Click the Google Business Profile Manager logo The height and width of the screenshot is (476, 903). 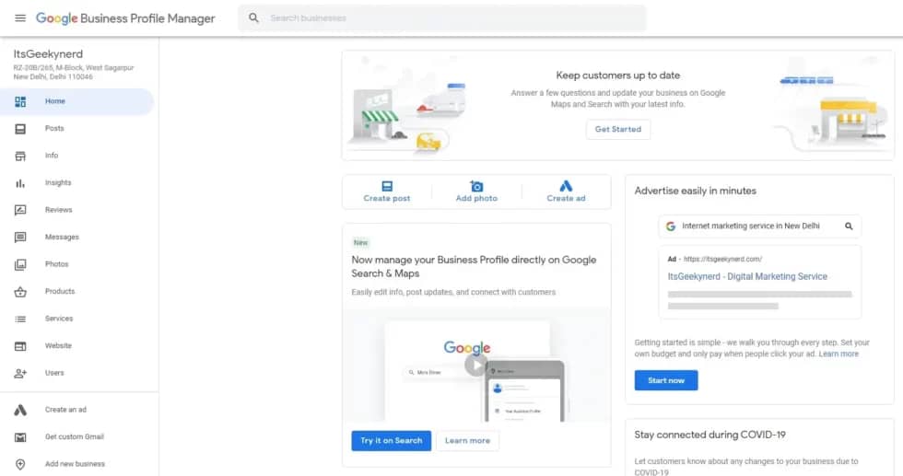(x=125, y=18)
